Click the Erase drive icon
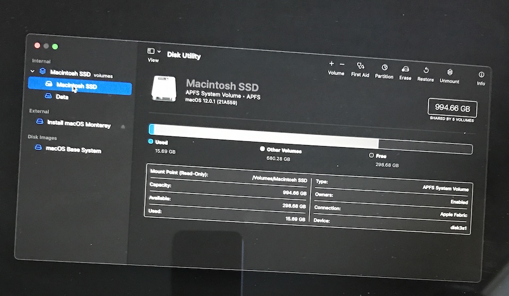509x296 pixels. click(405, 69)
